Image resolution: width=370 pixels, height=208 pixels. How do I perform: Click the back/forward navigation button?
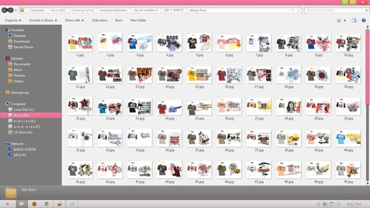pos(8,10)
